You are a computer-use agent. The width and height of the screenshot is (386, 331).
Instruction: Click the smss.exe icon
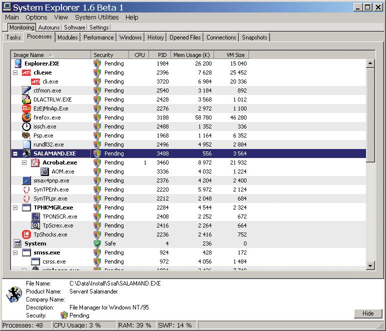(26, 252)
